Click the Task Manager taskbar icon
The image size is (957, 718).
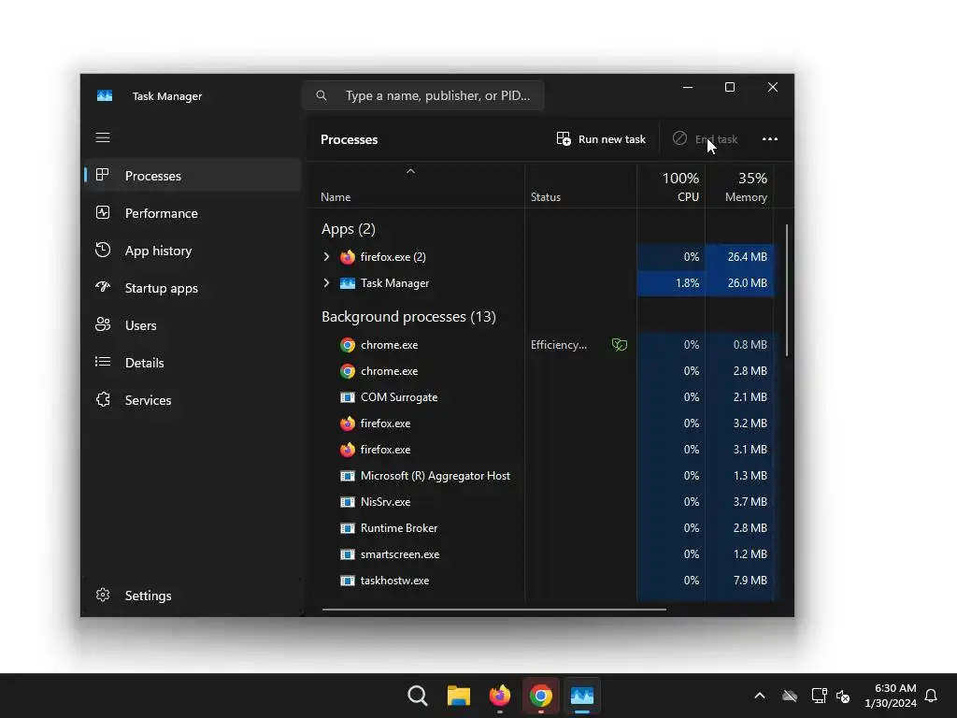pos(581,696)
